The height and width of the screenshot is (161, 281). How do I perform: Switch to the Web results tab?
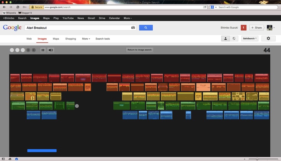click(x=29, y=39)
